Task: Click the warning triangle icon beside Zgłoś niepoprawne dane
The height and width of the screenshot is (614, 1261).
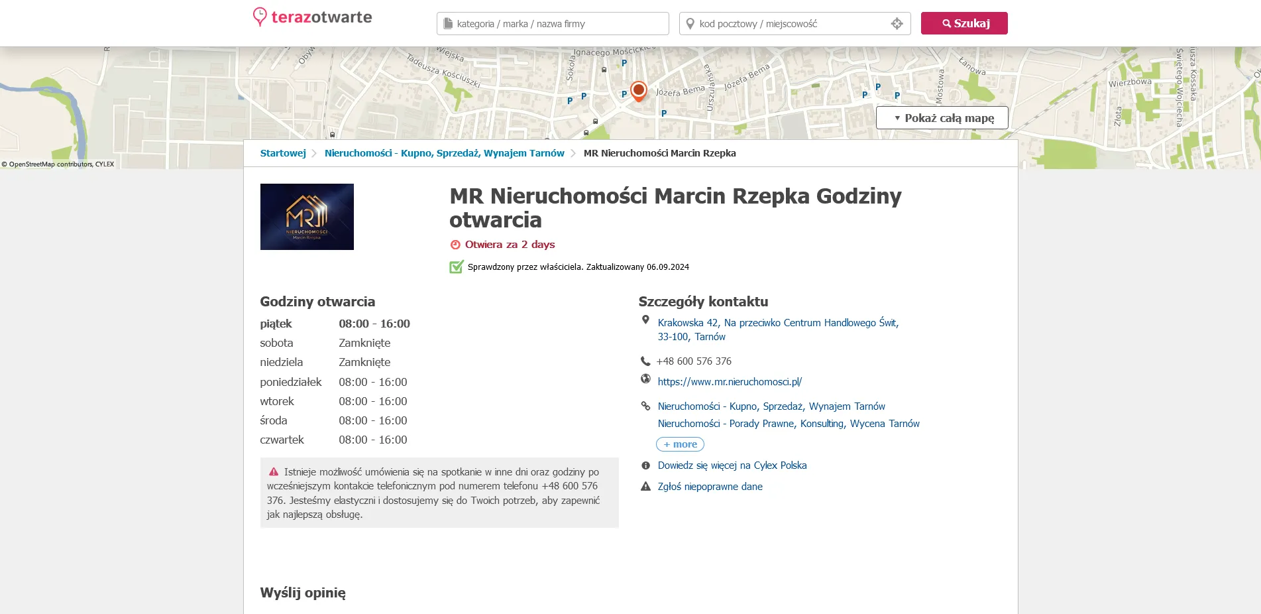Action: 645,487
